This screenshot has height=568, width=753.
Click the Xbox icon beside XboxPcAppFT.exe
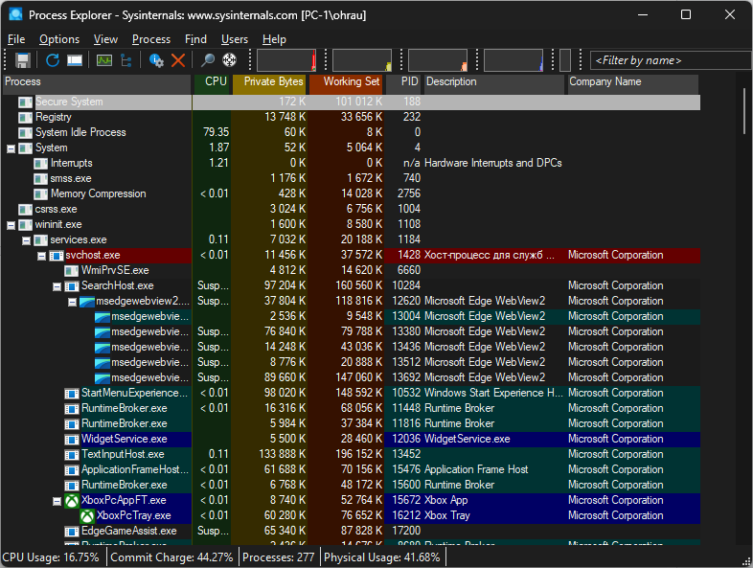click(x=72, y=500)
